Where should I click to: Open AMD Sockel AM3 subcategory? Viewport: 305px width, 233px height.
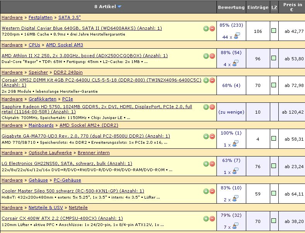(65, 45)
